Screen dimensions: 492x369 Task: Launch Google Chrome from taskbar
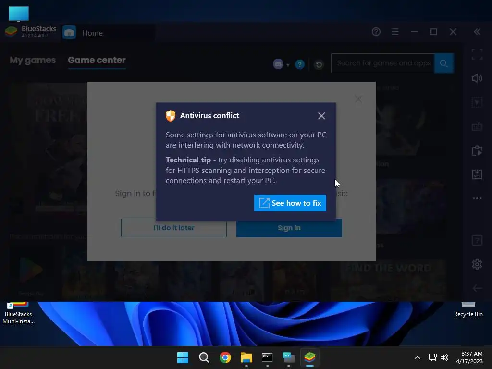tap(225, 357)
